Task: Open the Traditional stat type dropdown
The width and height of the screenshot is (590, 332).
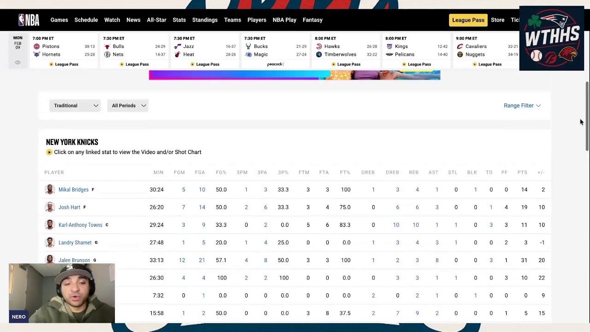Action: (x=75, y=106)
